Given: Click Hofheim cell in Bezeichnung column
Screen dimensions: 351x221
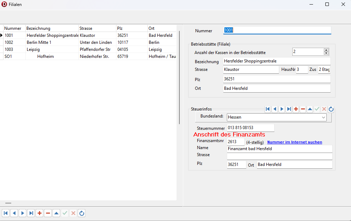Looking at the screenshot, I should pyautogui.click(x=52, y=56).
